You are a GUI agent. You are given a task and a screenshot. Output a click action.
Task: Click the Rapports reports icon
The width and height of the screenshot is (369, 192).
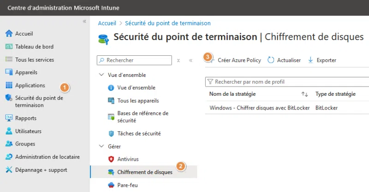(x=8, y=118)
